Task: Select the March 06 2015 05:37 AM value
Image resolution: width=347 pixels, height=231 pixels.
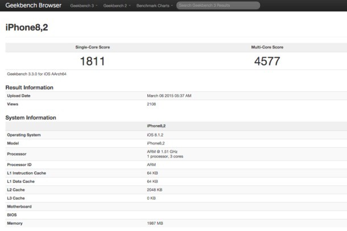Action: 169,96
